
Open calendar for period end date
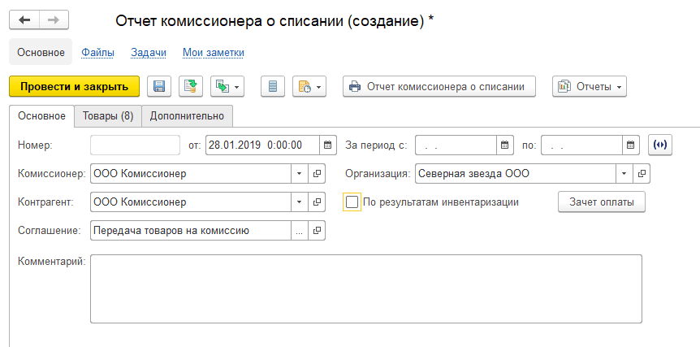tap(631, 145)
